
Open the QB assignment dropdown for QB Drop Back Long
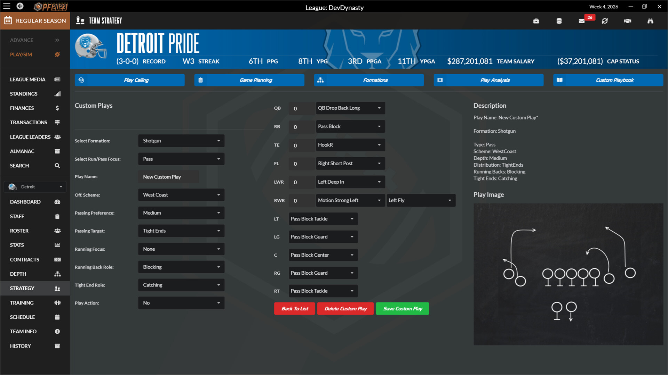(350, 108)
